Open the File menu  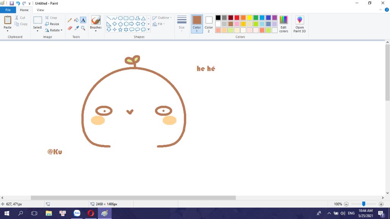[x=8, y=10]
